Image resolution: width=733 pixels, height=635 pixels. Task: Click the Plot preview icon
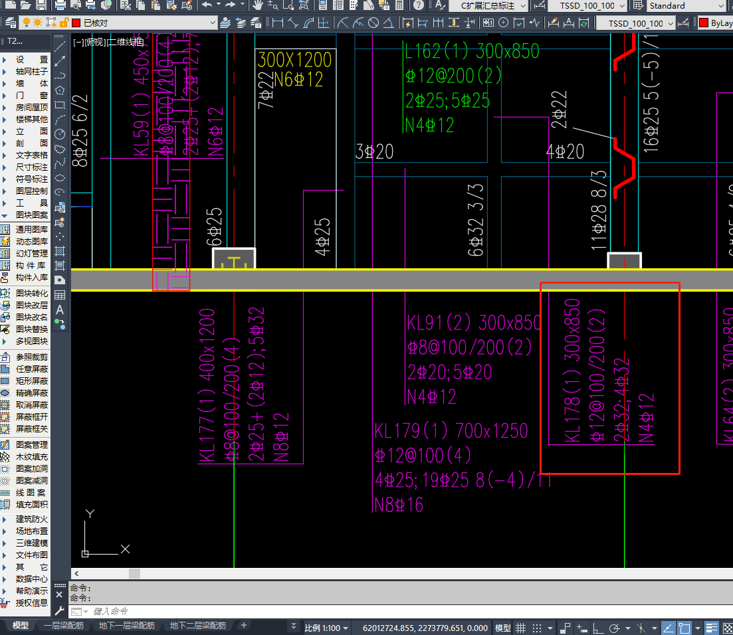pyautogui.click(x=75, y=5)
